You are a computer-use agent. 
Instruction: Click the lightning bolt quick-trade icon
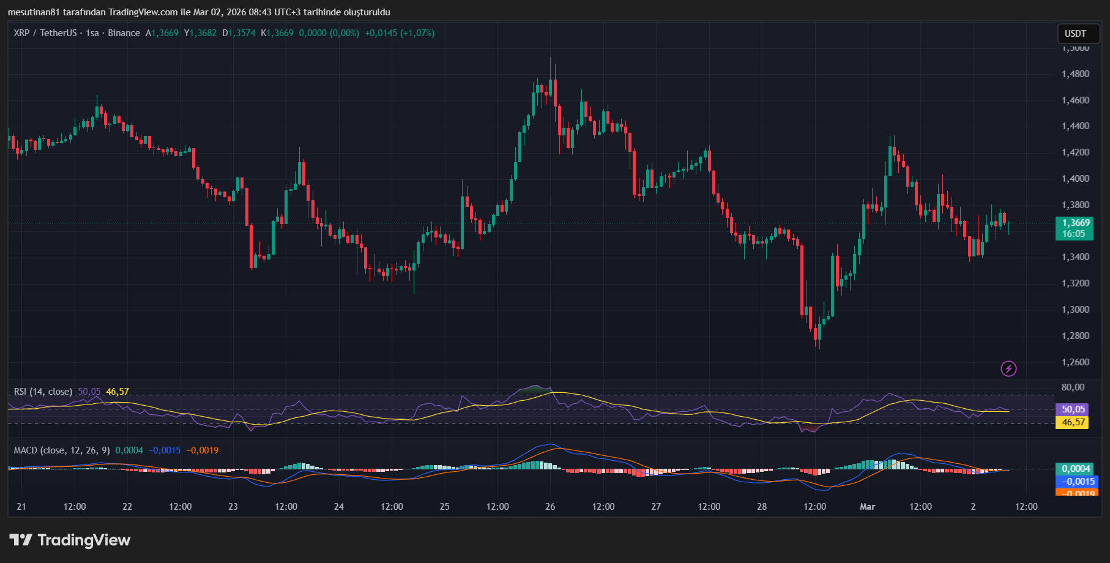click(1010, 368)
